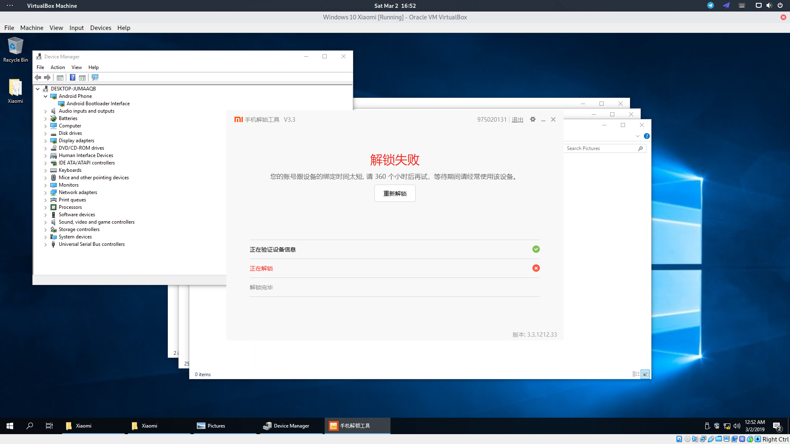This screenshot has height=444, width=790.
Task: Click blue Help icon in Device Manager toolbar
Action: coord(72,77)
